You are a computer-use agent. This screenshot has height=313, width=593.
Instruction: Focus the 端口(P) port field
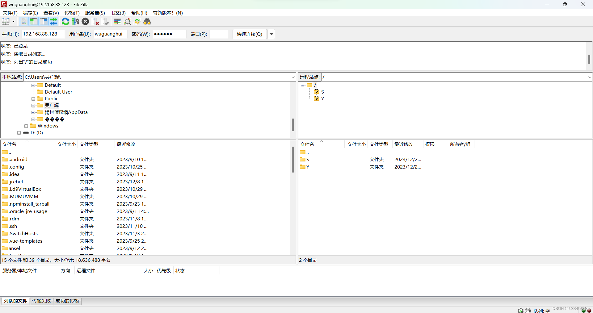click(219, 34)
